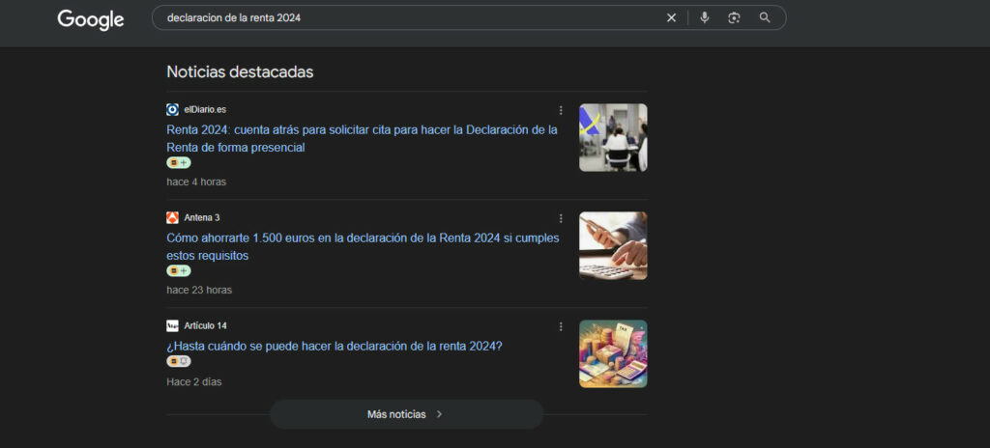
Task: Open 'Renta 2024: cuenta atrás' article link
Action: click(x=362, y=138)
